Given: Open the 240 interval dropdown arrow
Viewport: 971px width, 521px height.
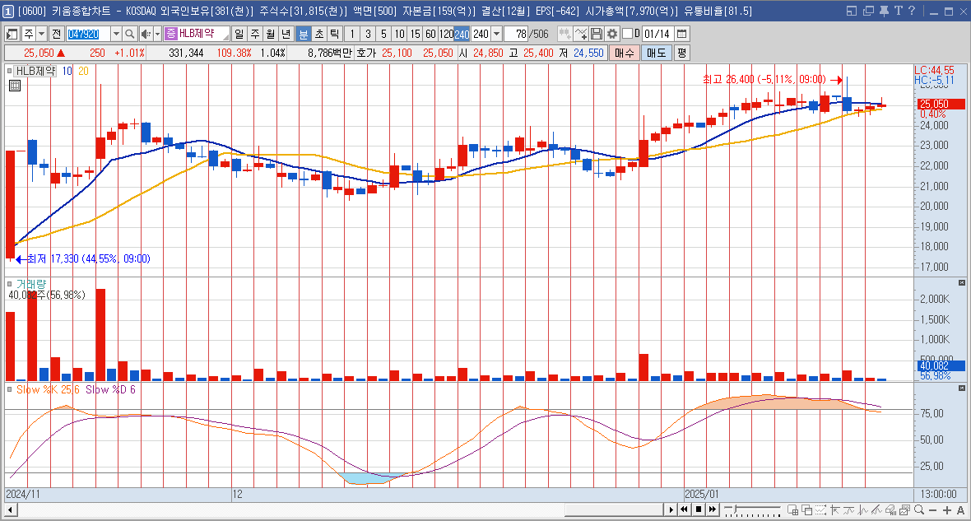Looking at the screenshot, I should tap(496, 34).
